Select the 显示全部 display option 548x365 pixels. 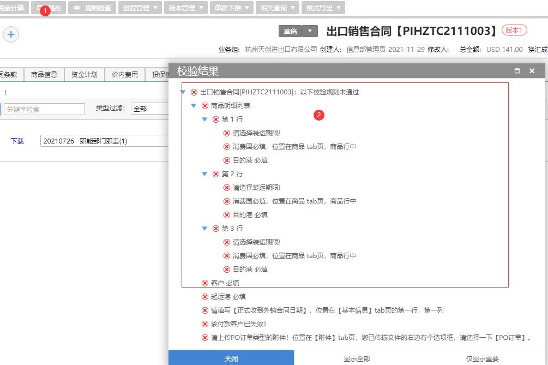tap(357, 358)
